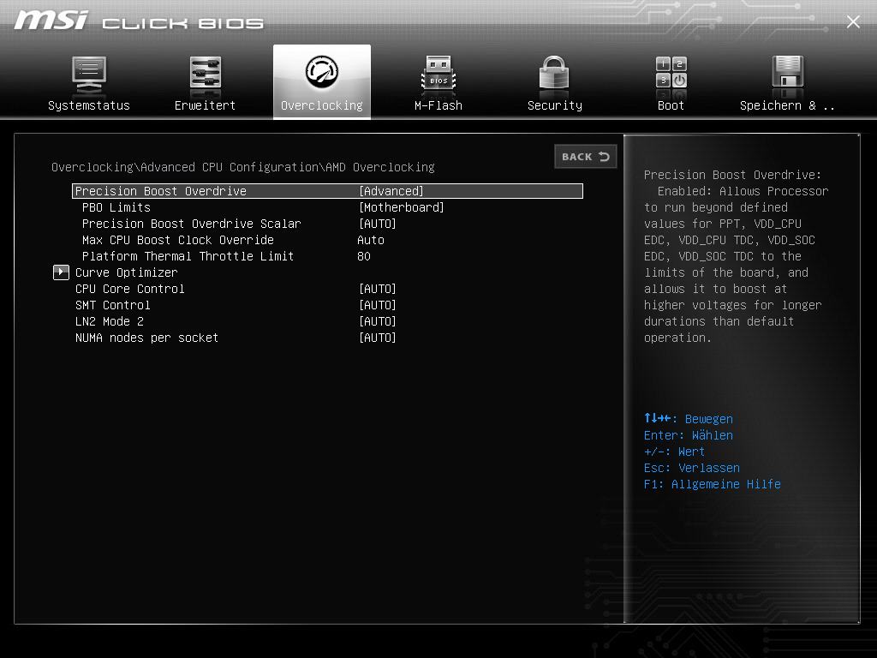Open the Security padlock icon

[554, 73]
